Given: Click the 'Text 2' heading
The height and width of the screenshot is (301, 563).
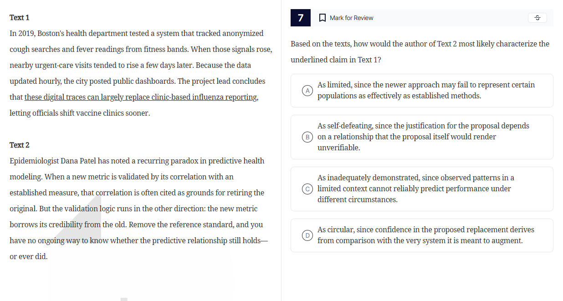Looking at the screenshot, I should point(20,145).
